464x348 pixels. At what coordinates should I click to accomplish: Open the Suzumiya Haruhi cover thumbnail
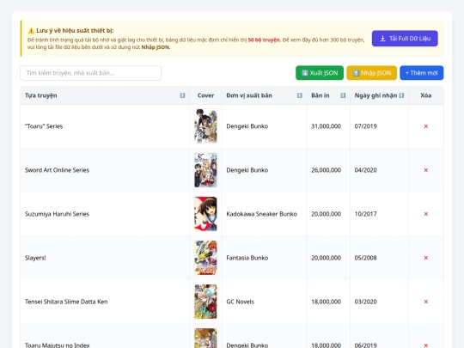(x=205, y=214)
